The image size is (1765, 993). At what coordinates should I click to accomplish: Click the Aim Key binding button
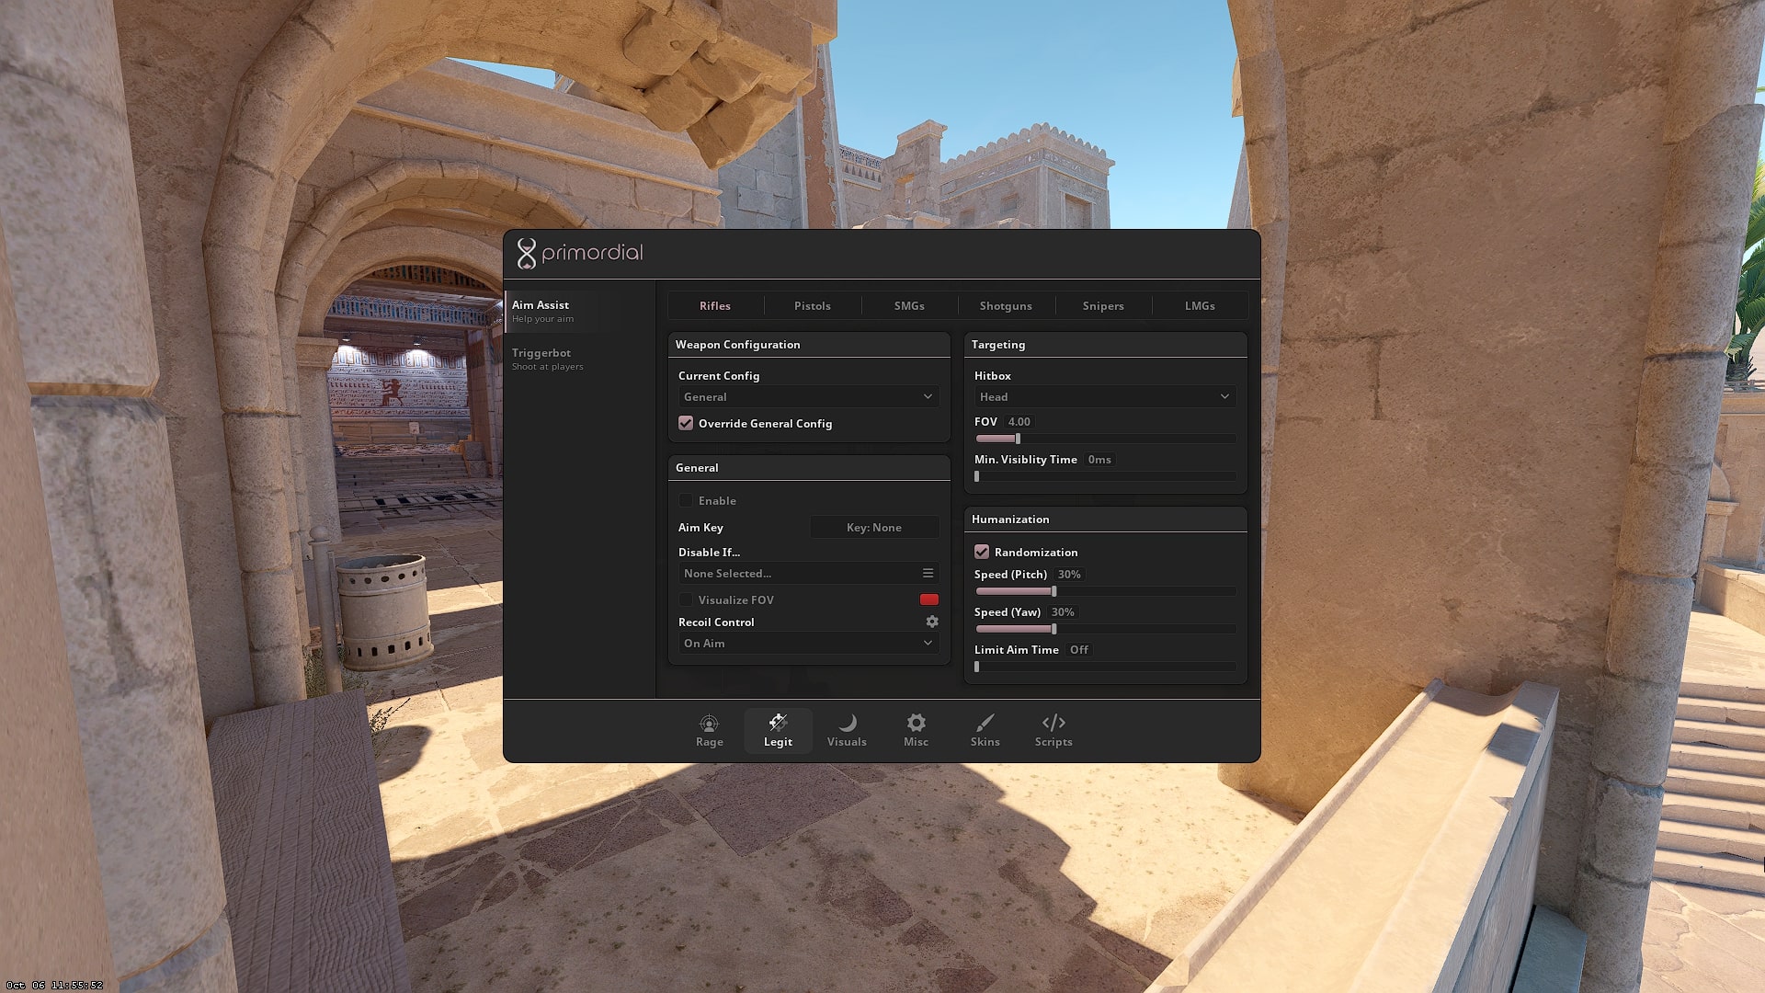coord(873,527)
